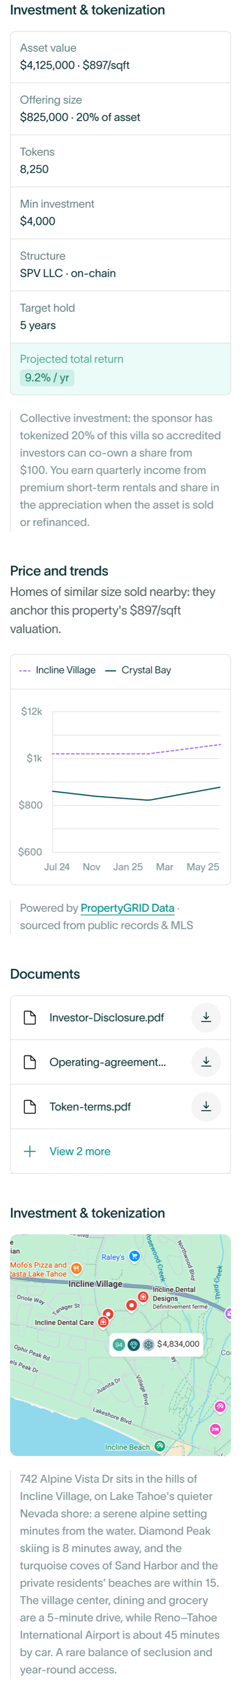The width and height of the screenshot is (241, 1699).
Task: Toggle Incline Village series in chart legend
Action: click(x=57, y=670)
